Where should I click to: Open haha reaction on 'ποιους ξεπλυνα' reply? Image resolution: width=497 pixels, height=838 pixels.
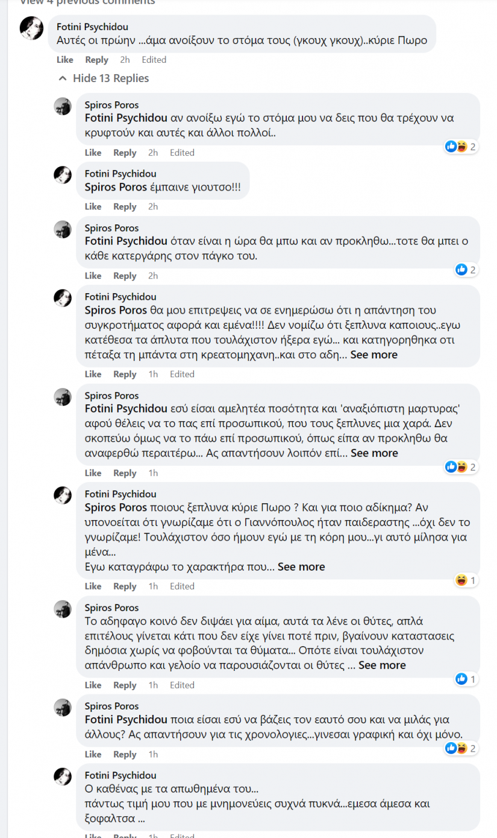(x=467, y=580)
